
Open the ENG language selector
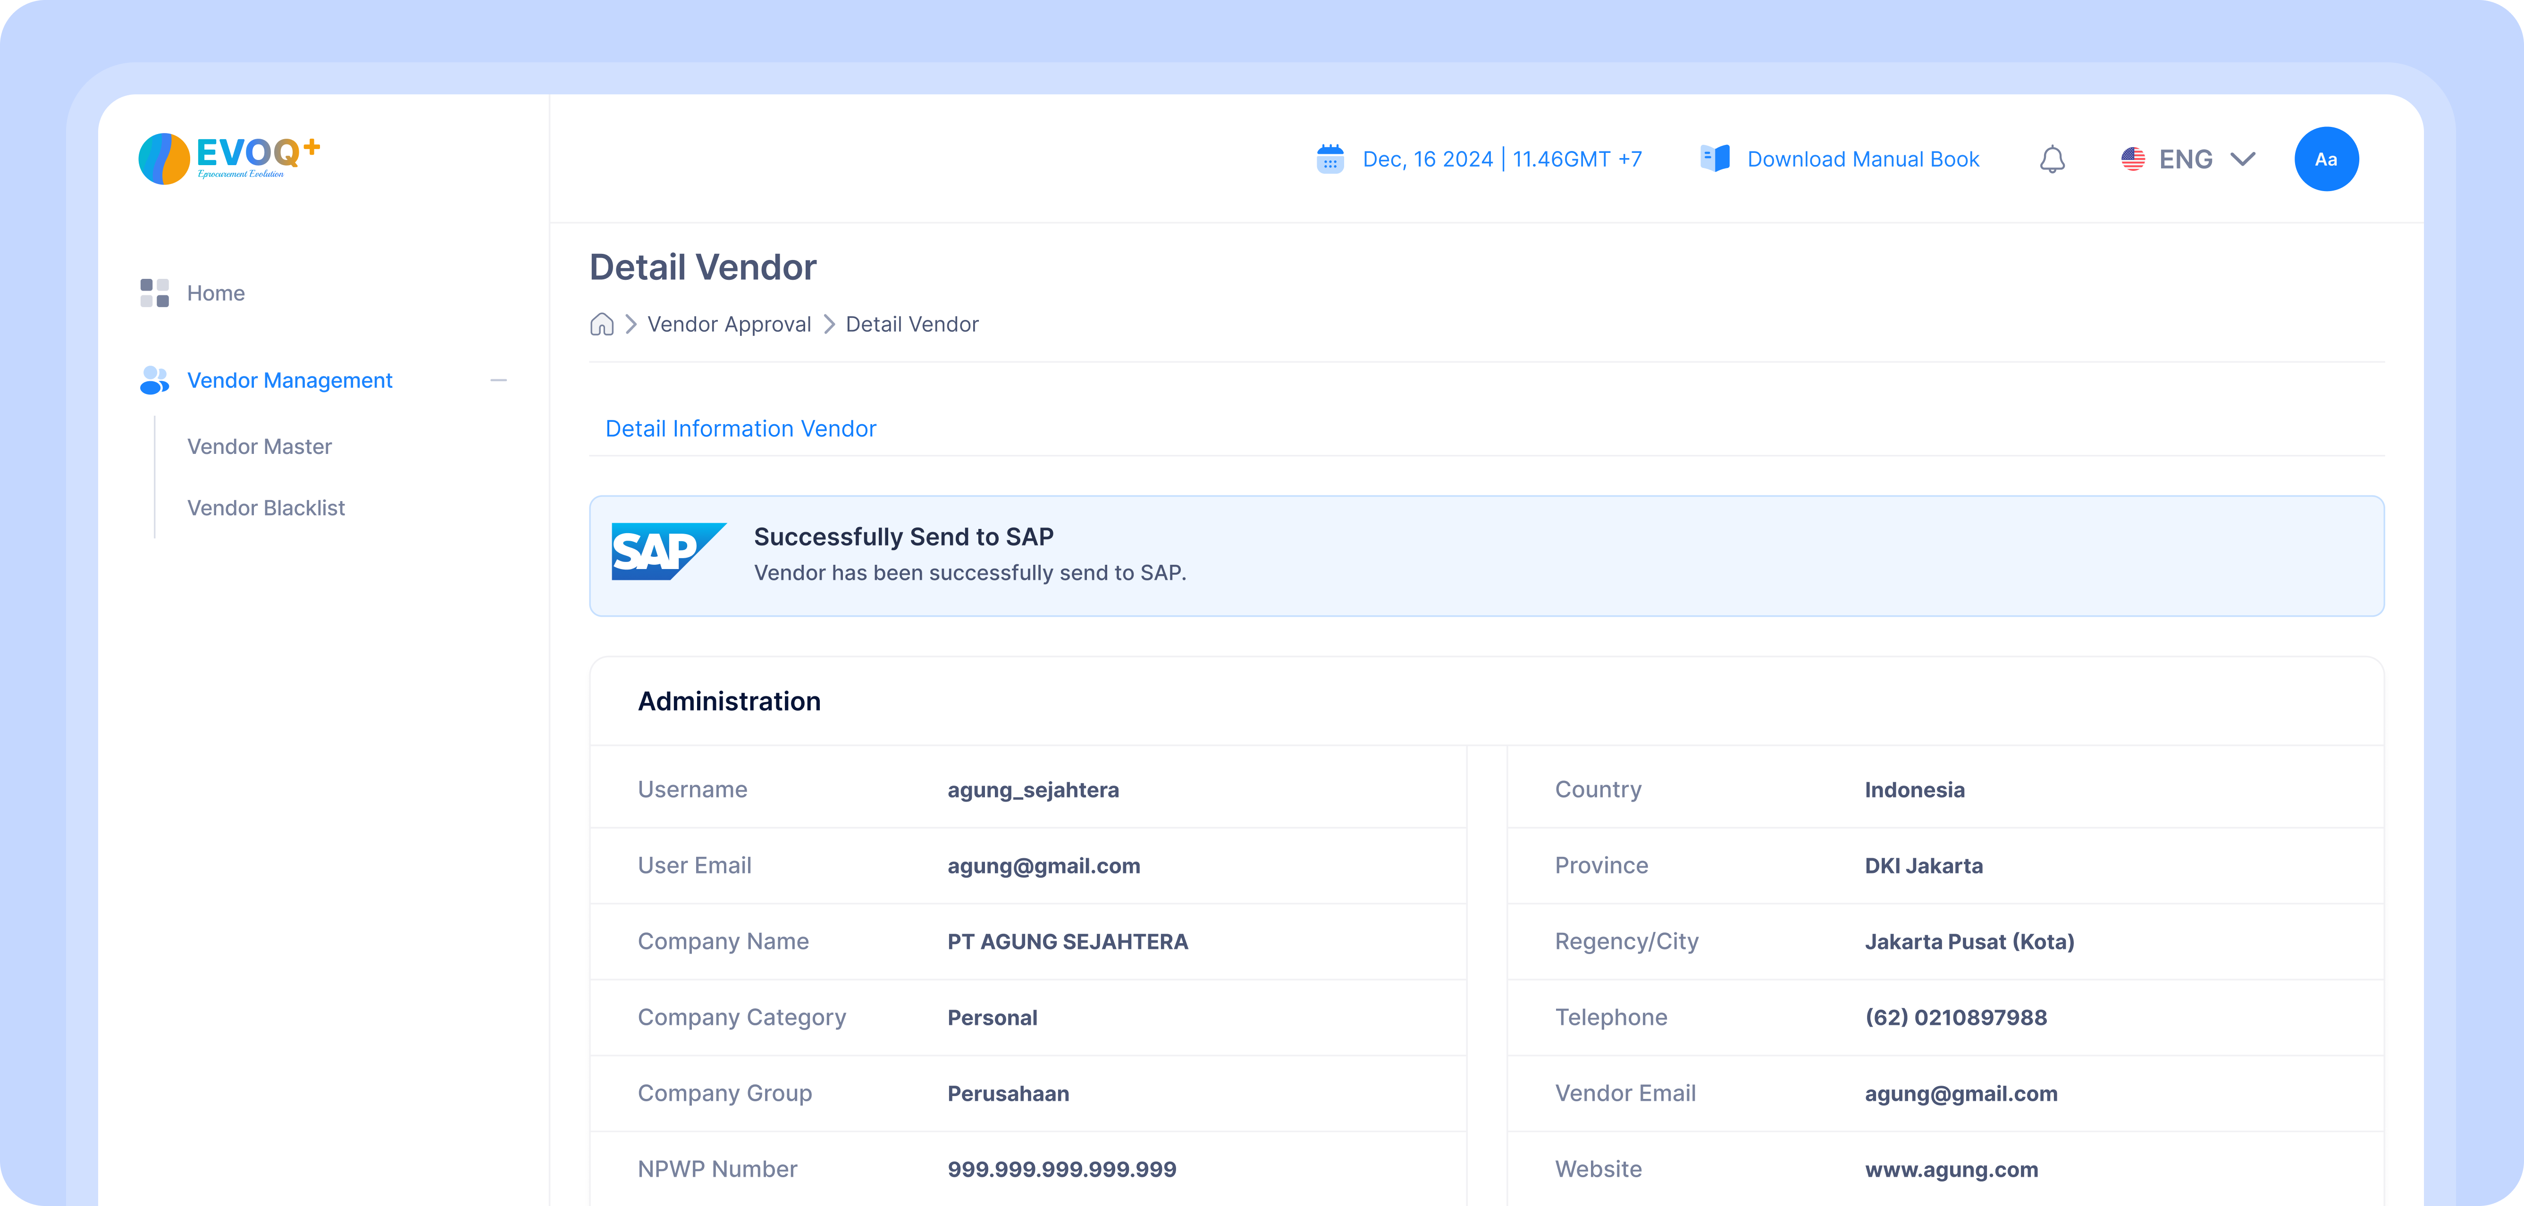[x=2185, y=159]
